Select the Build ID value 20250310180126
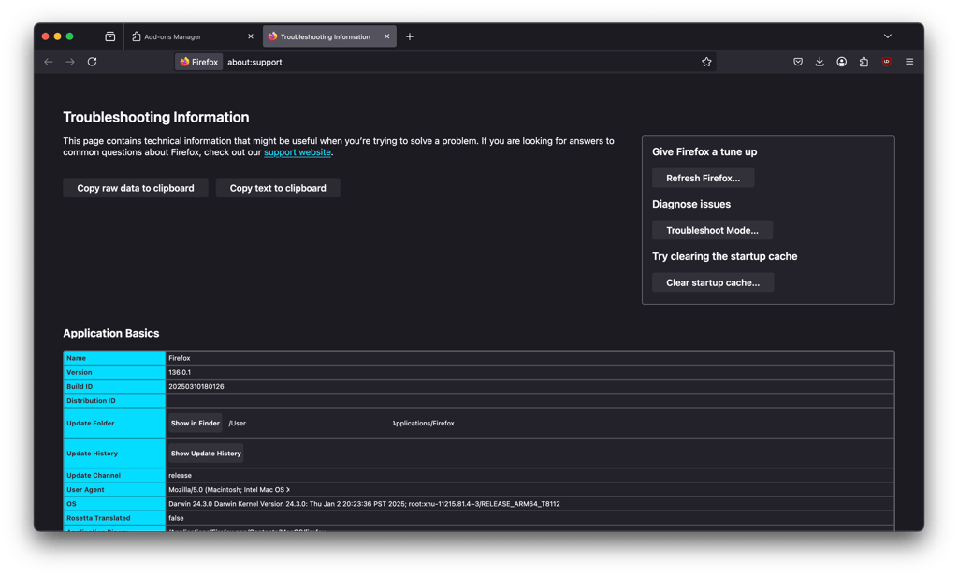This screenshot has height=576, width=958. 196,386
